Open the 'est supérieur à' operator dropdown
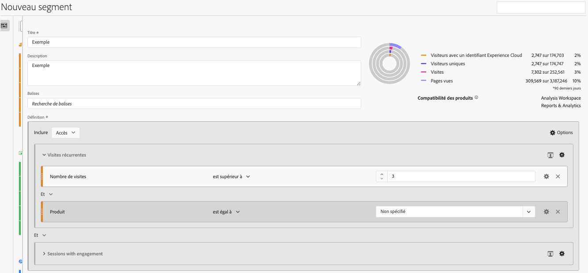Image resolution: width=588 pixels, height=273 pixels. [x=231, y=176]
